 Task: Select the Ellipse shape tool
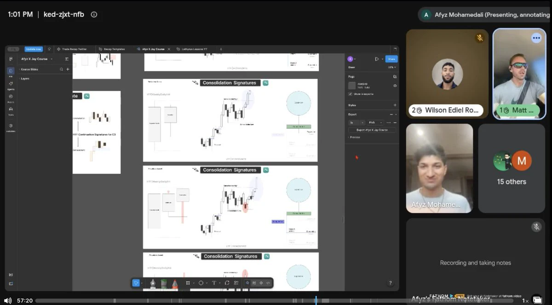pyautogui.click(x=201, y=283)
